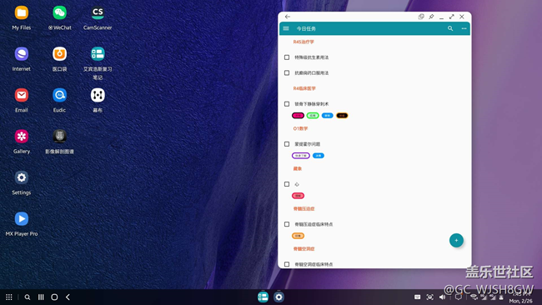The height and width of the screenshot is (305, 542).
Task: Tap the floating plus add-task button
Action: point(456,240)
